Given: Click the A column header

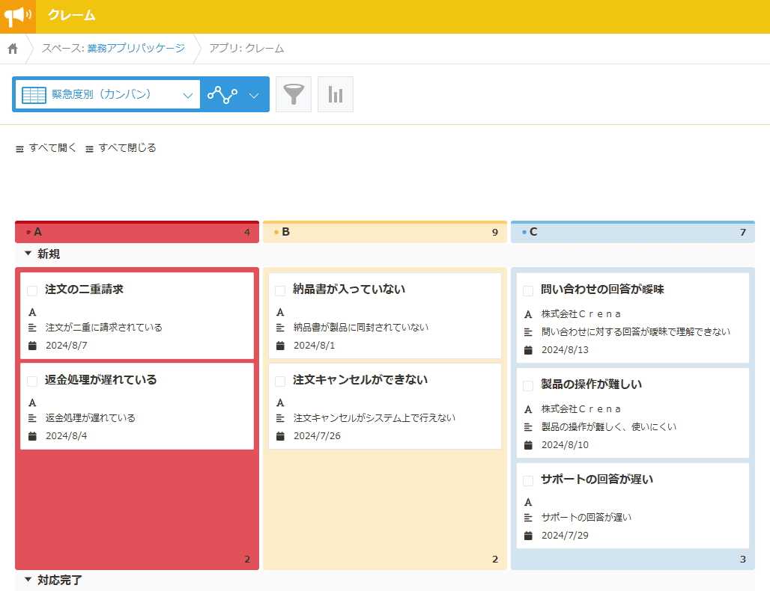Looking at the screenshot, I should (137, 232).
